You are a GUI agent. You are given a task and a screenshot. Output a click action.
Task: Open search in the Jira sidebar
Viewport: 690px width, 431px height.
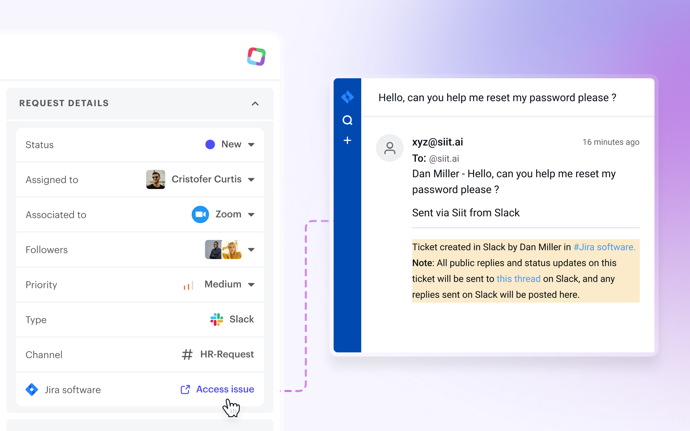click(347, 119)
